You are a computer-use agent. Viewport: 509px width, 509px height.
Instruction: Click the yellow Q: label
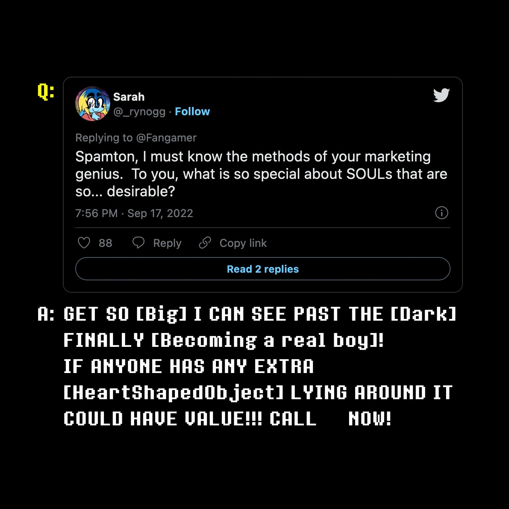pyautogui.click(x=46, y=91)
